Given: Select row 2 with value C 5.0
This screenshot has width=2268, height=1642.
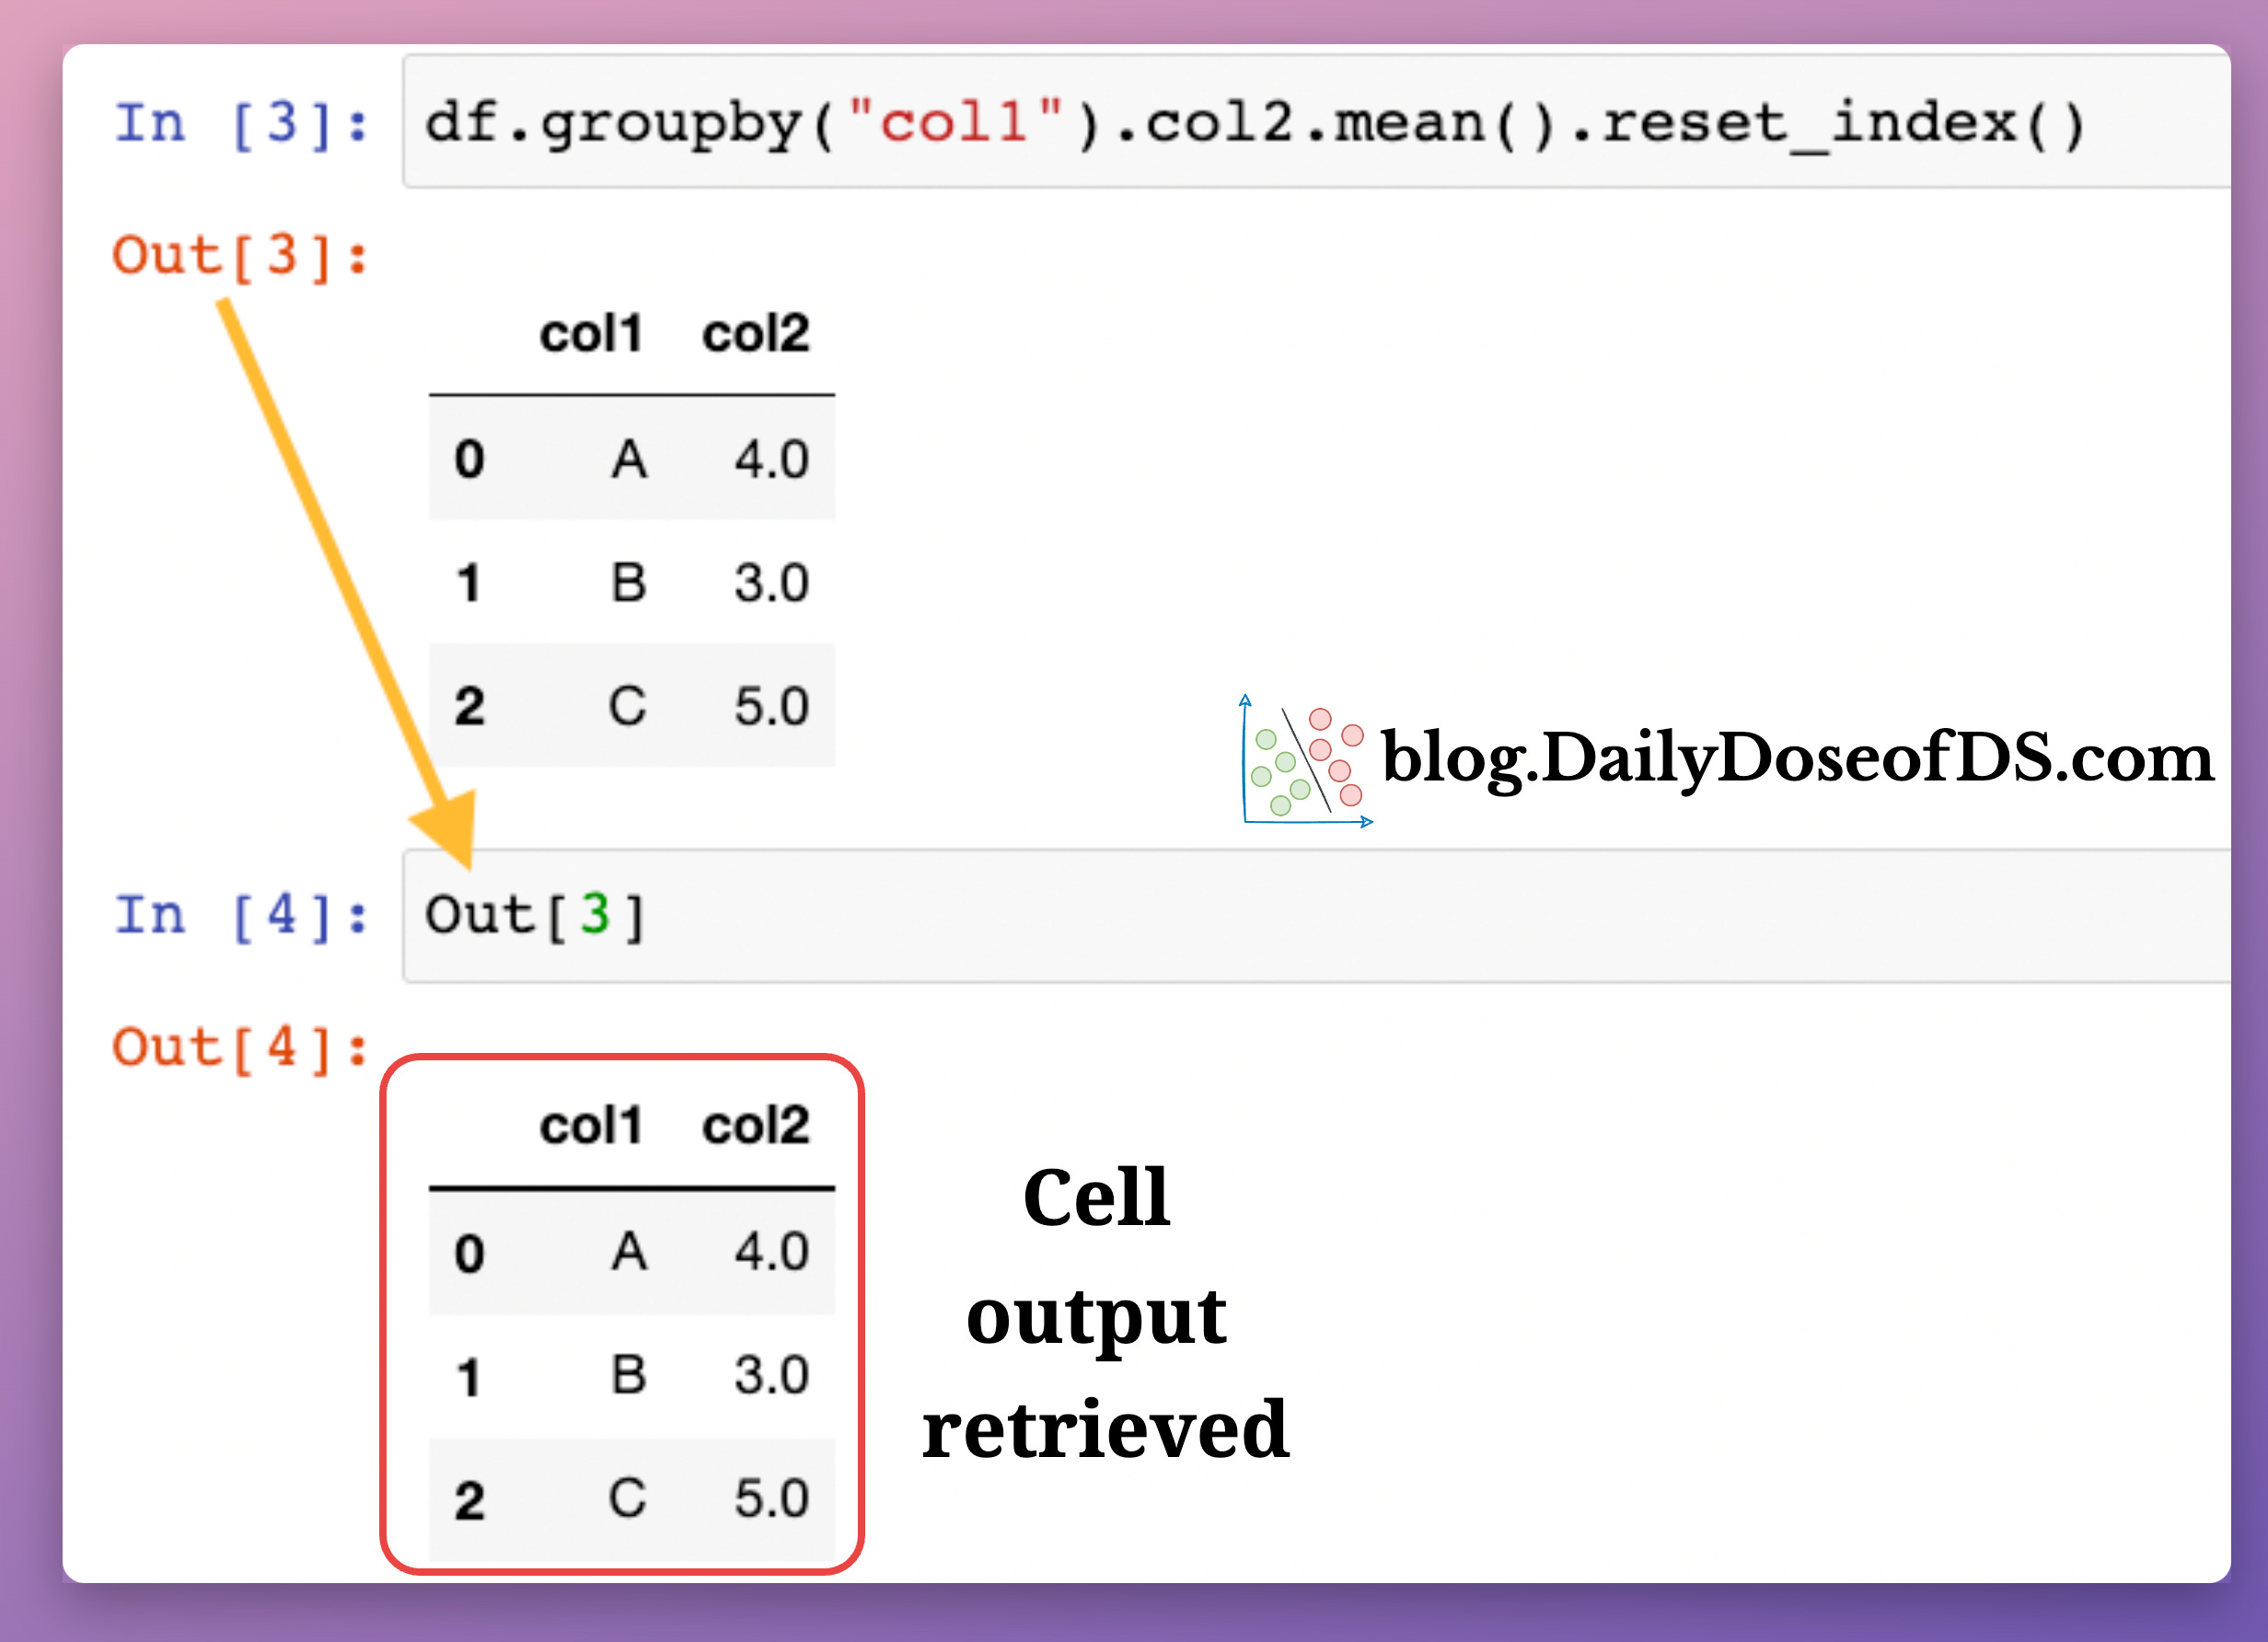Looking at the screenshot, I should (630, 705).
